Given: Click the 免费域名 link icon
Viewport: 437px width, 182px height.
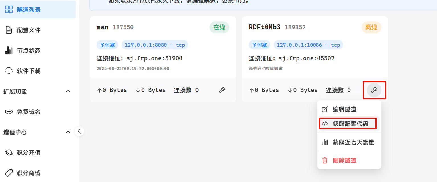Looking at the screenshot, I should point(9,112).
